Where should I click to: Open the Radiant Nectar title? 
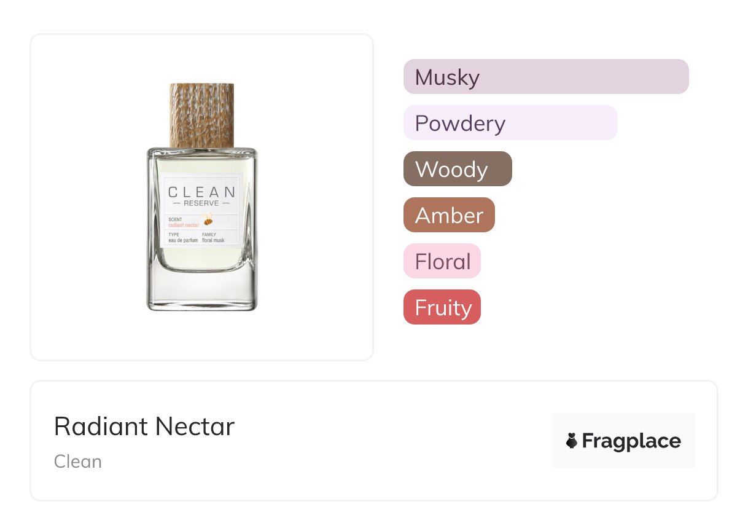(144, 427)
